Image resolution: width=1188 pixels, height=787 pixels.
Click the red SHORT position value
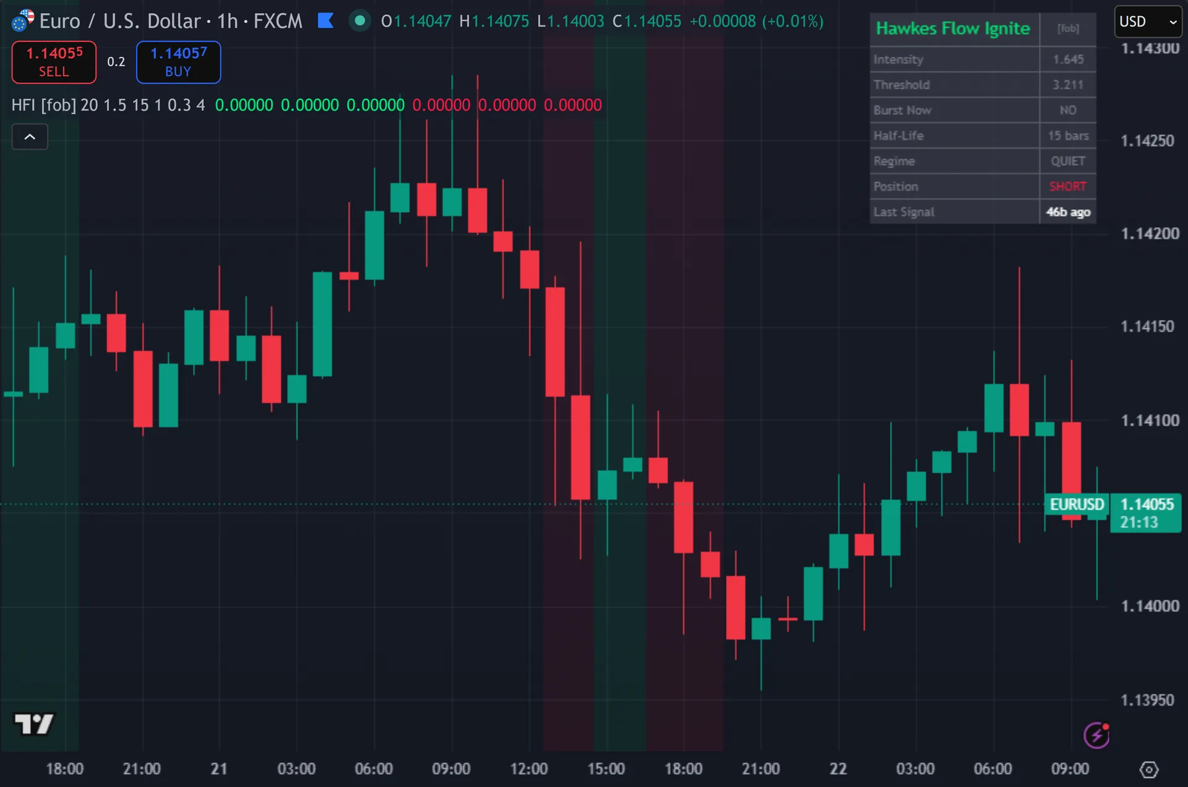pos(1069,186)
